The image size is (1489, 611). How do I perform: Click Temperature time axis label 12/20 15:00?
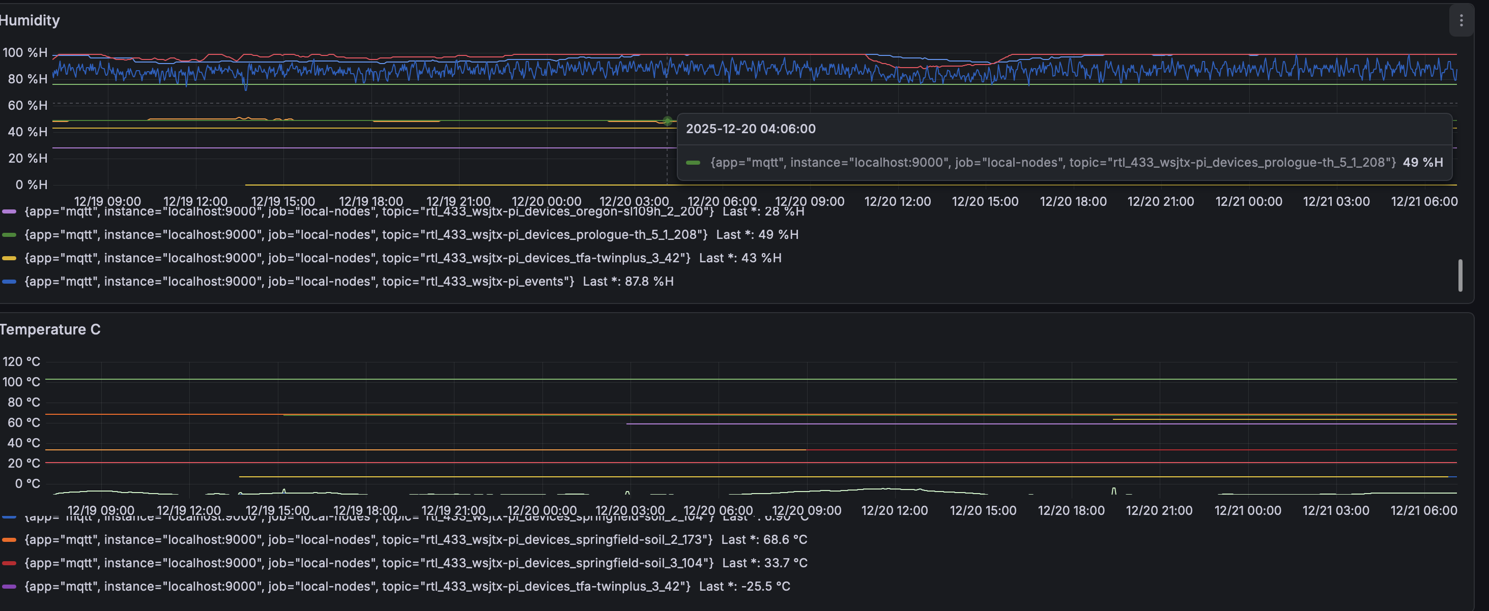(x=983, y=511)
